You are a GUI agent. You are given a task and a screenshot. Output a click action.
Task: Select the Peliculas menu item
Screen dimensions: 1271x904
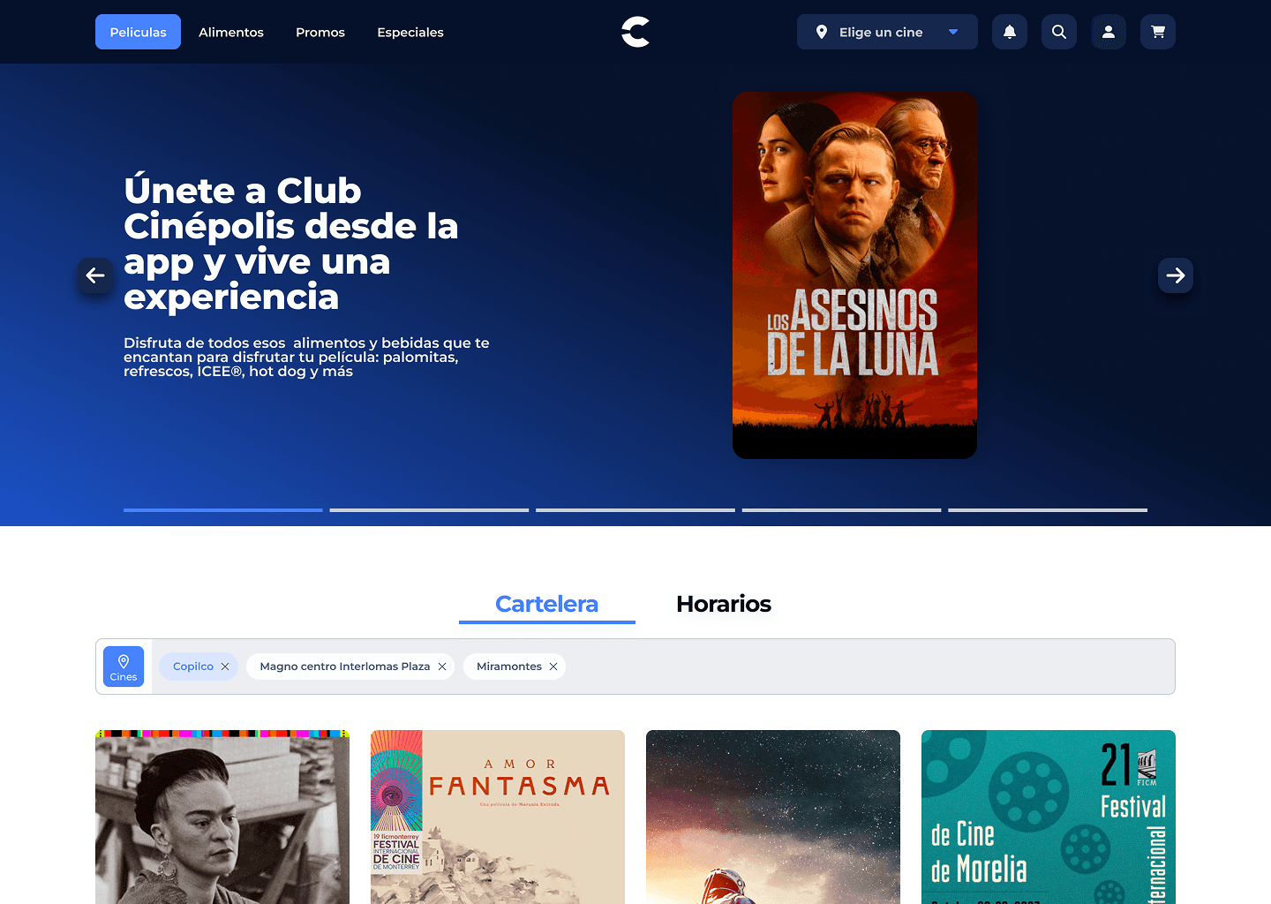pyautogui.click(x=138, y=32)
